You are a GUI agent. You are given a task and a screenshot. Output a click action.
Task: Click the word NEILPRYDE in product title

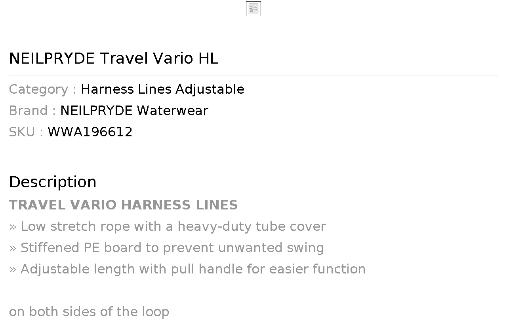[51, 58]
